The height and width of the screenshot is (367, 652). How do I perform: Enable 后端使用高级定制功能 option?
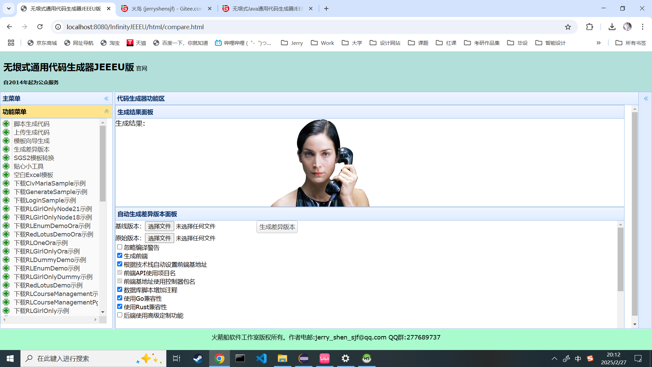click(x=119, y=315)
